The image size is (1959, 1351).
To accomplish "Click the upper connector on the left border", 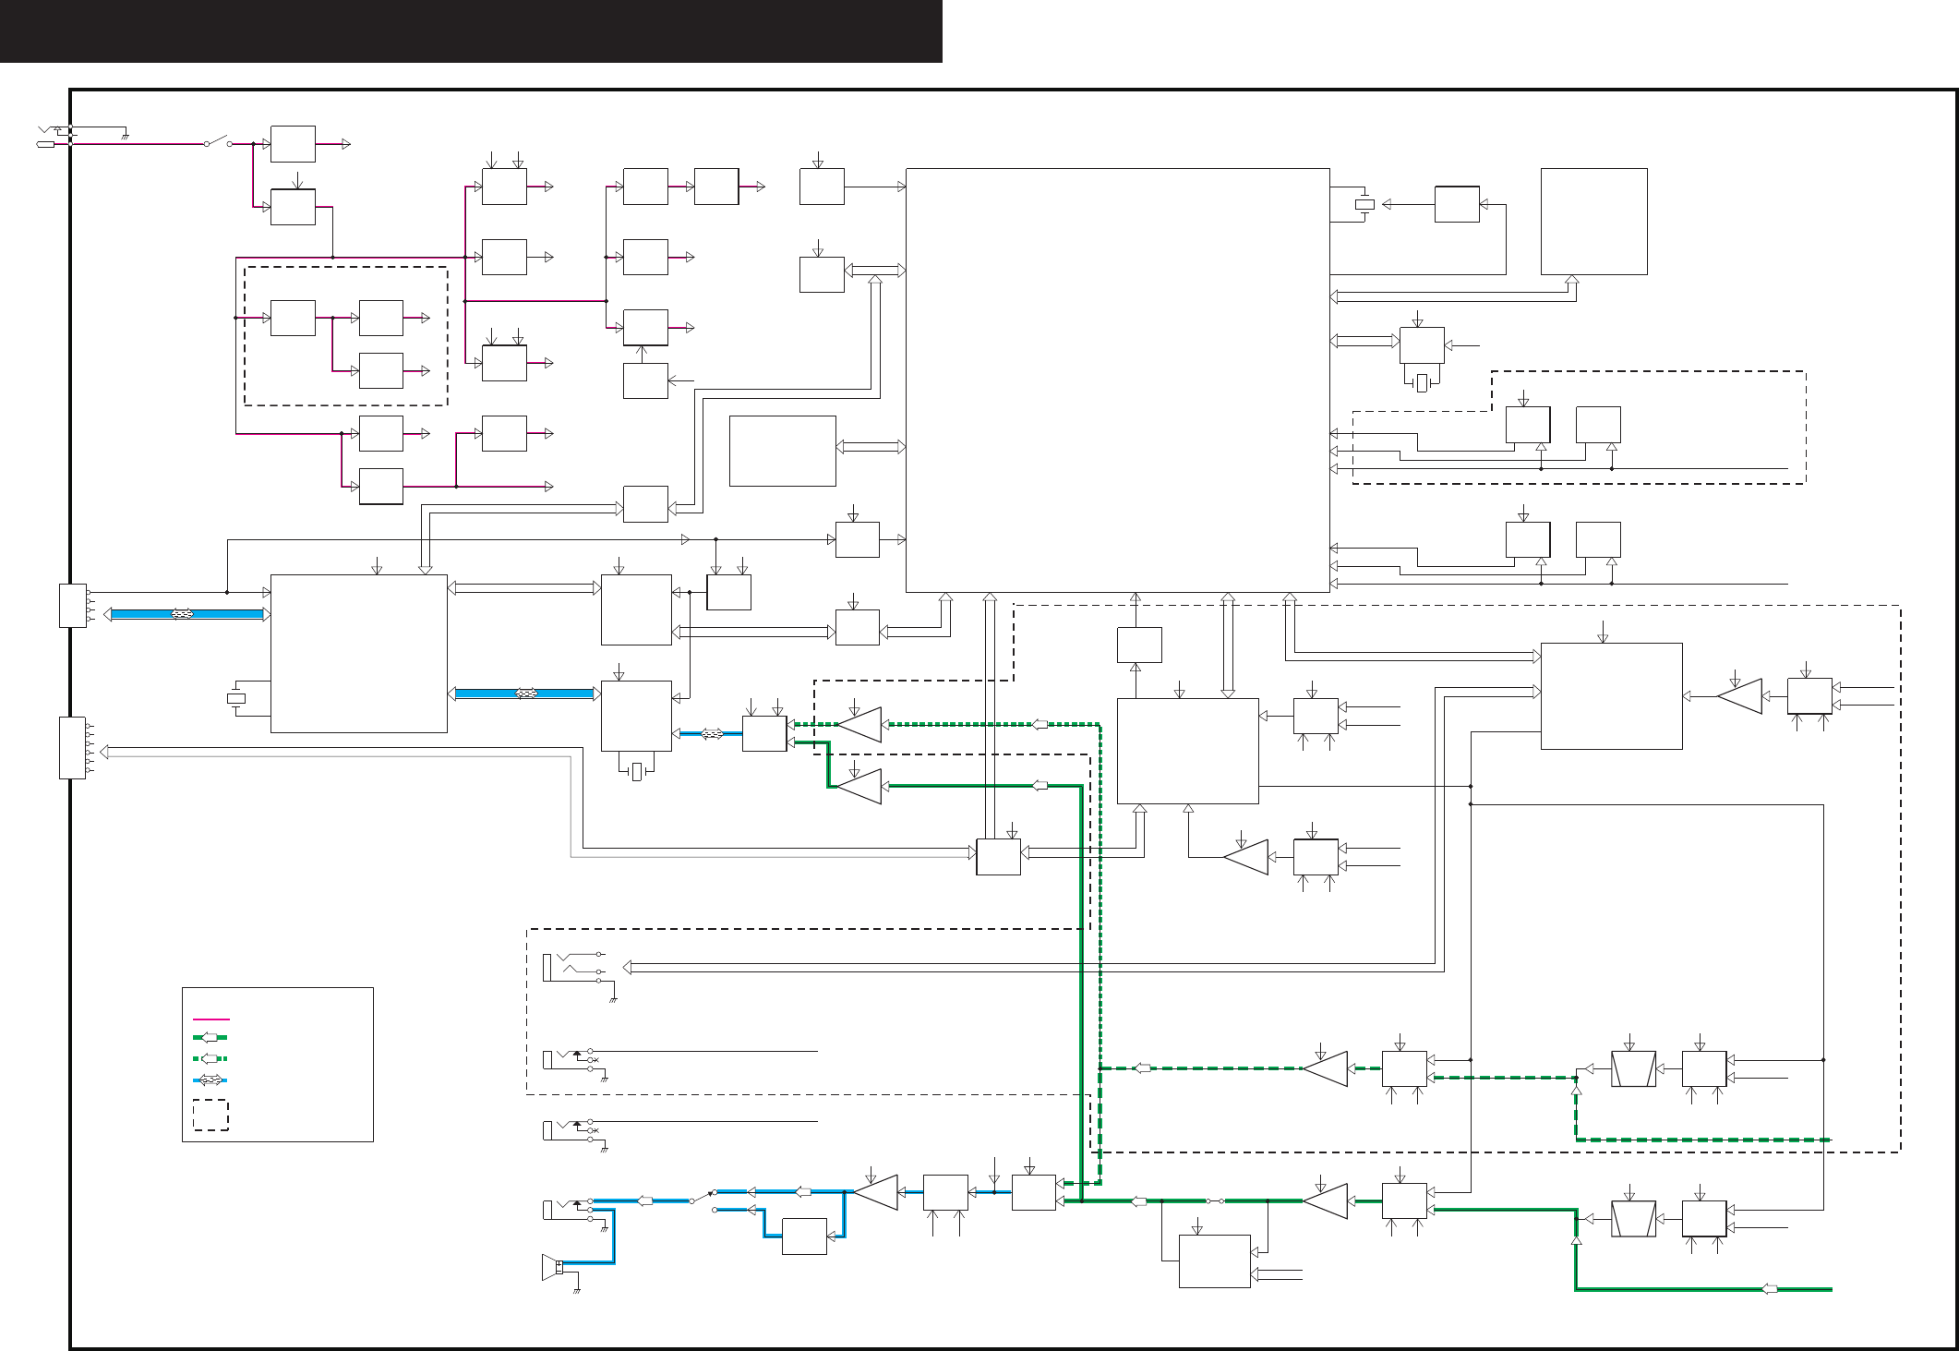I will coord(73,606).
